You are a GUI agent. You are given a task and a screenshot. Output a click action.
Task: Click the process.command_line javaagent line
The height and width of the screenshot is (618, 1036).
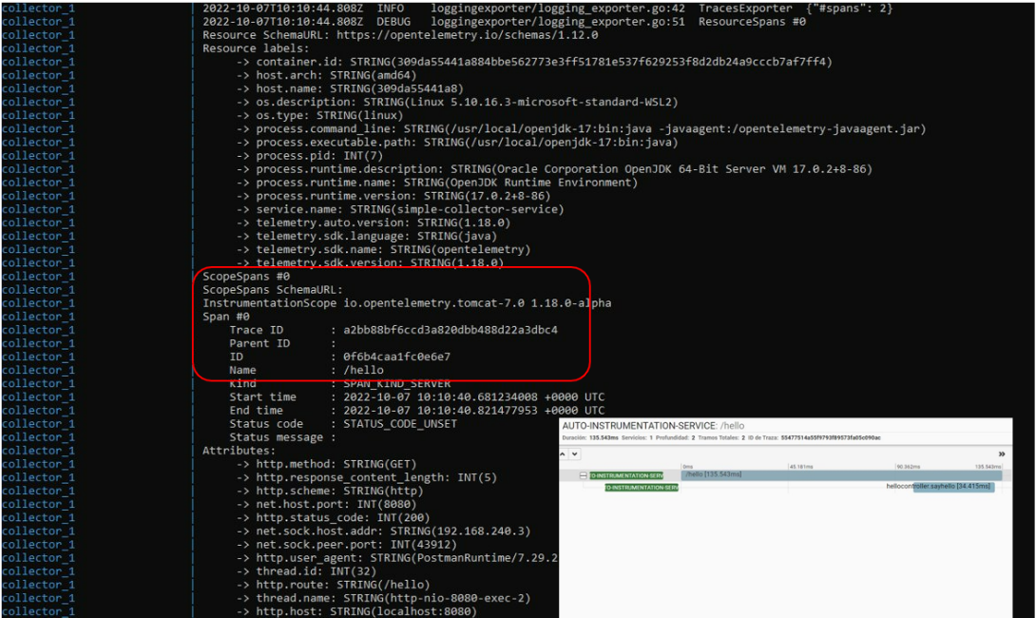582,129
